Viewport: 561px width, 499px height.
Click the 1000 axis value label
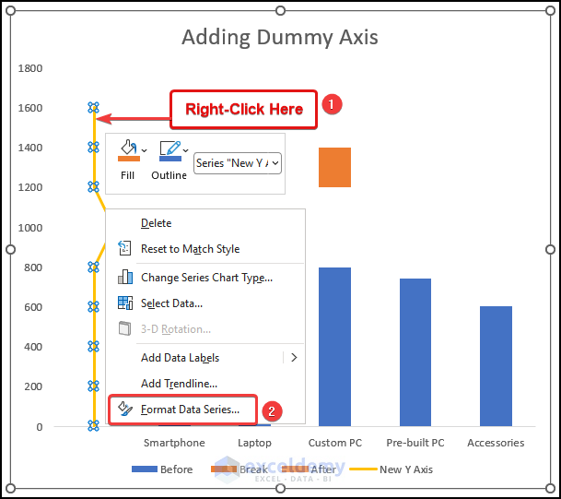click(30, 228)
